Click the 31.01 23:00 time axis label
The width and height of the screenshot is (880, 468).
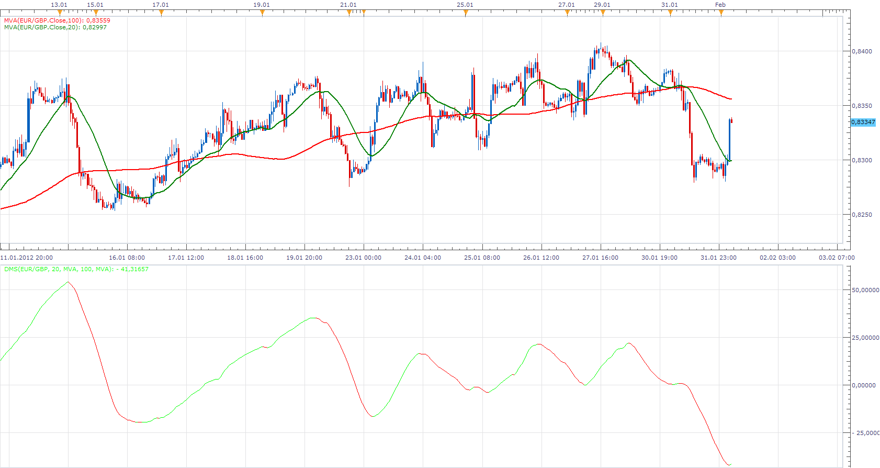(719, 258)
